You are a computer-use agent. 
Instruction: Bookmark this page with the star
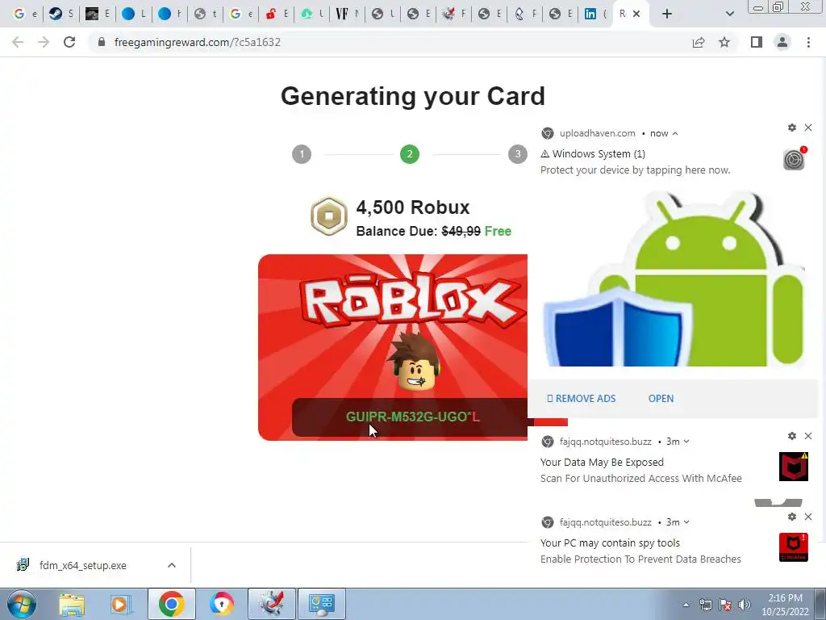click(724, 42)
